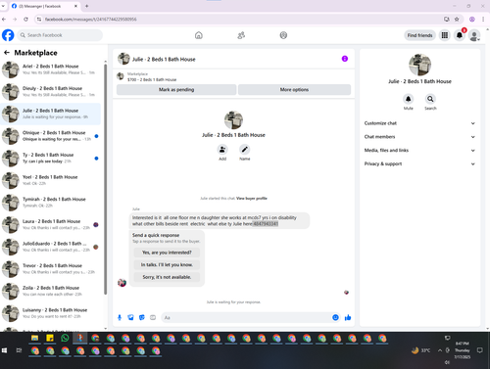Open Tymirah's conversation
This screenshot has height=369, width=490.
(x=51, y=203)
